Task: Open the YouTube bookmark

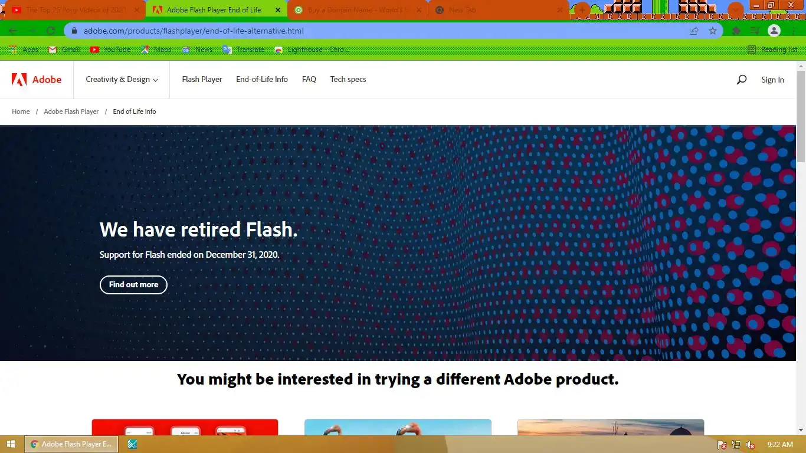Action: pos(110,50)
